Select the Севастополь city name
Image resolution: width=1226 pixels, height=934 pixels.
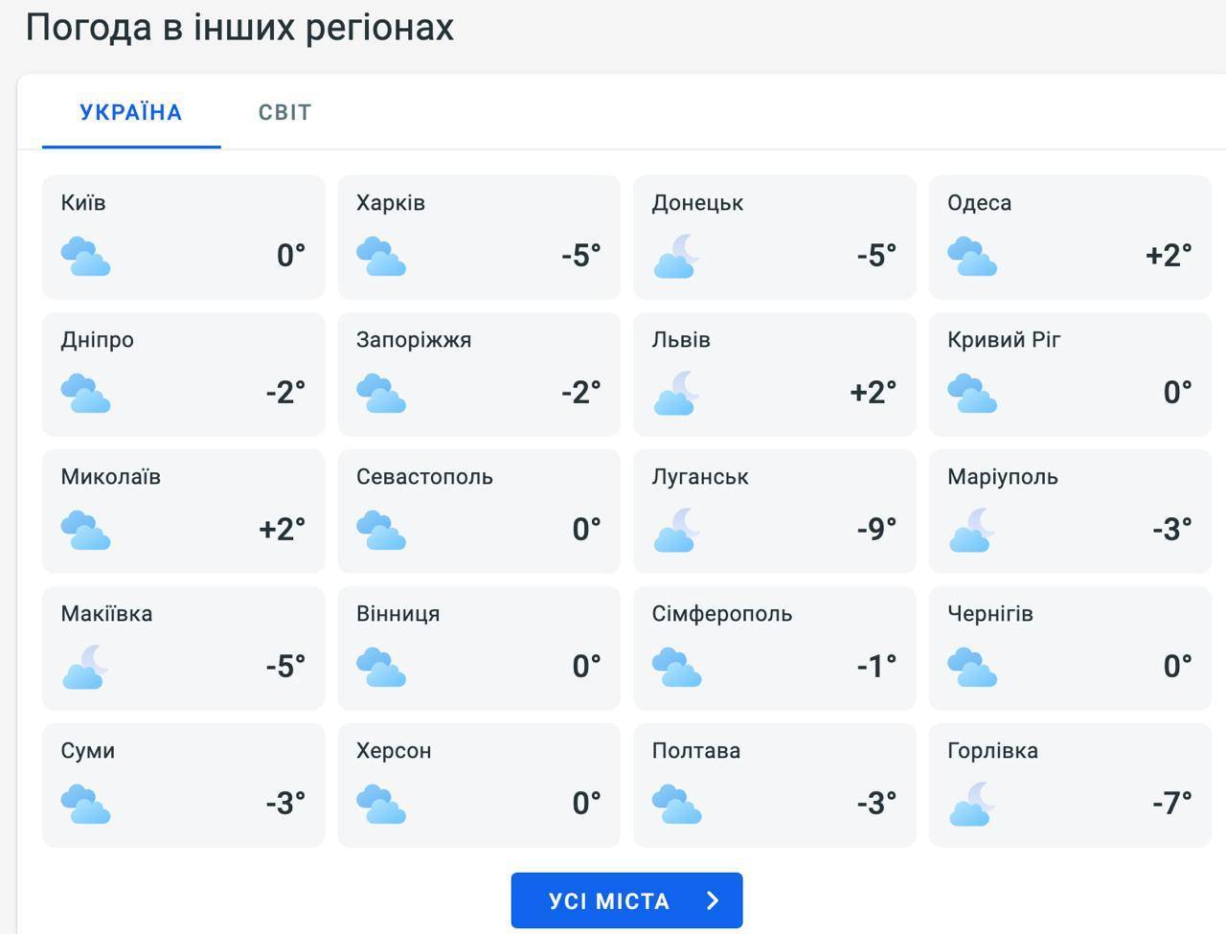[424, 477]
